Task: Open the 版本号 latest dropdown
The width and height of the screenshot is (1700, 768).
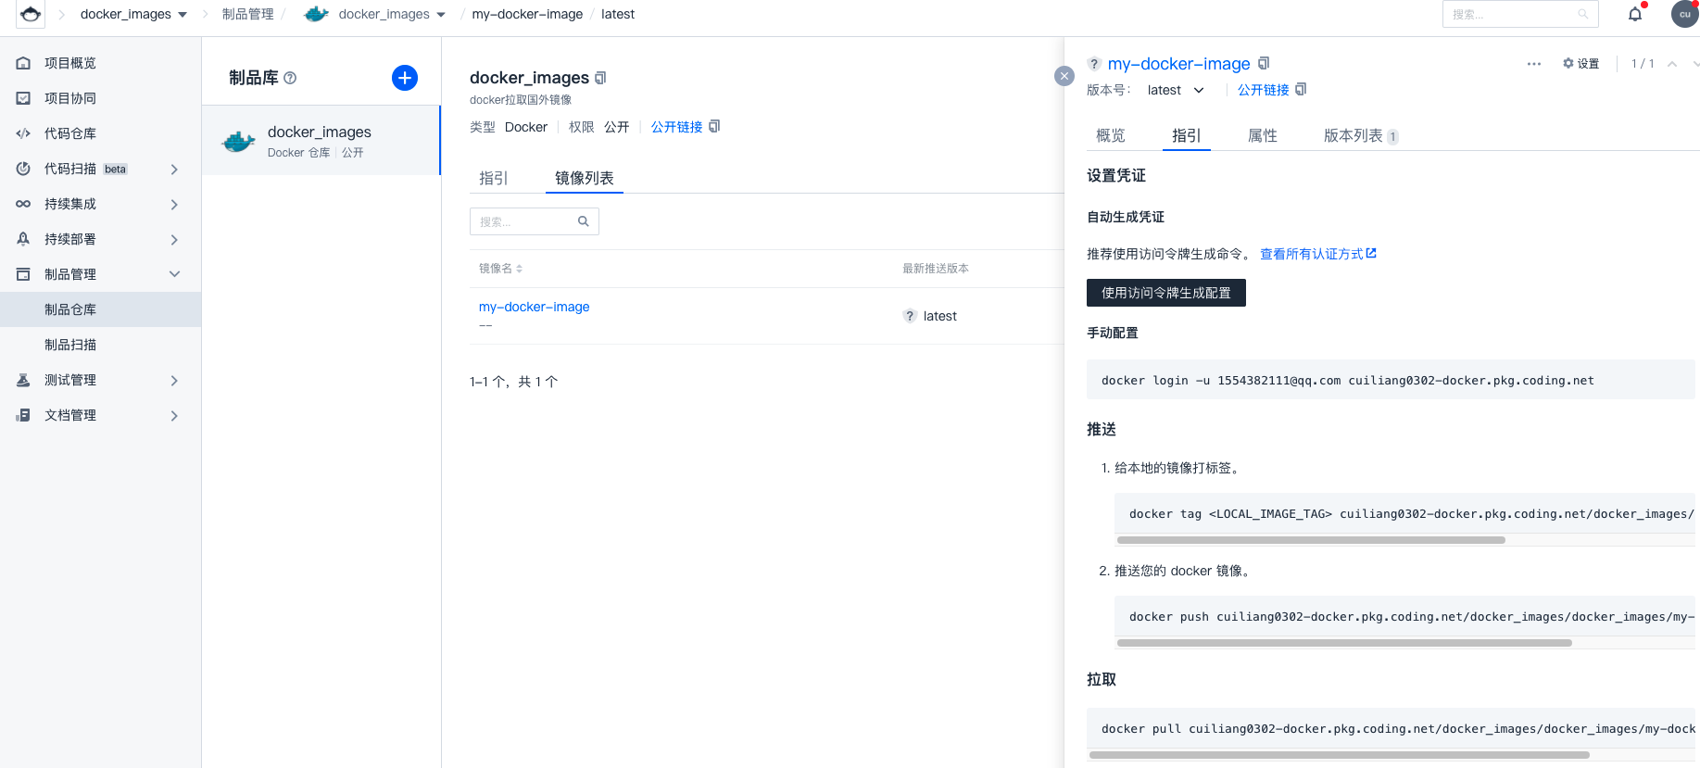Action: (1176, 90)
